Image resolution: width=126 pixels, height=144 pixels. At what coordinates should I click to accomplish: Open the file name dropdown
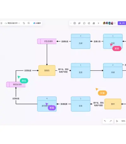point(12,23)
